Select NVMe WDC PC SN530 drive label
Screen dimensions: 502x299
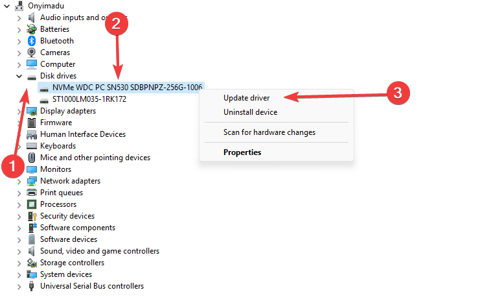click(127, 88)
